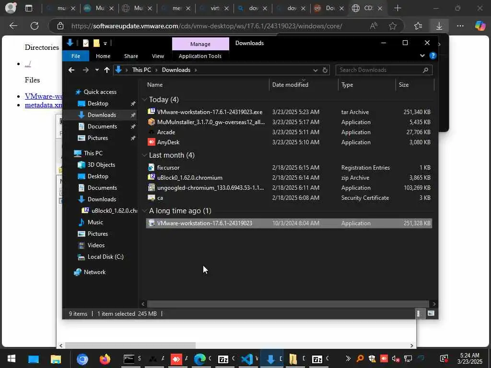
Task: Click Properties quick access toolbar icon
Action: click(85, 43)
